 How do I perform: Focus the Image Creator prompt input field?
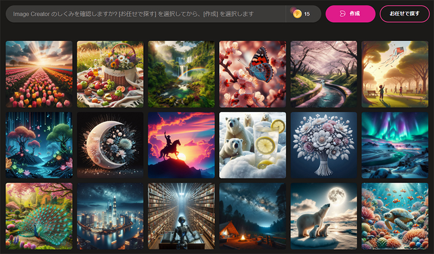145,14
